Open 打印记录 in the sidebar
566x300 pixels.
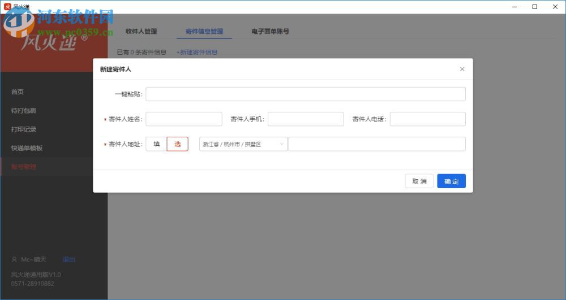tap(23, 129)
